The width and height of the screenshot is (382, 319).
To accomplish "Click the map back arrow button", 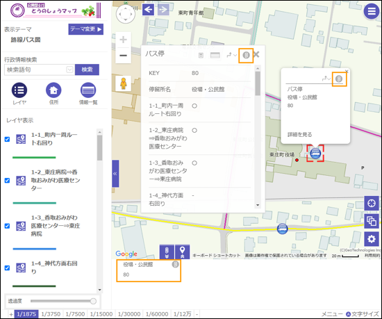I will pos(148,10).
